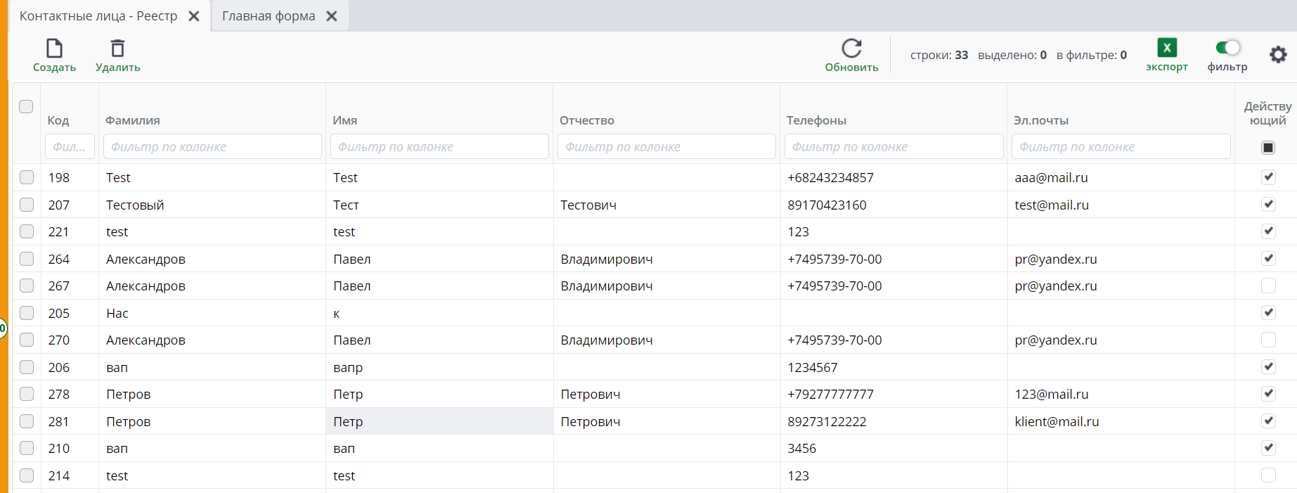The height and width of the screenshot is (493, 1297).
Task: Turn off the фильтр toggle switch
Action: pos(1227,48)
